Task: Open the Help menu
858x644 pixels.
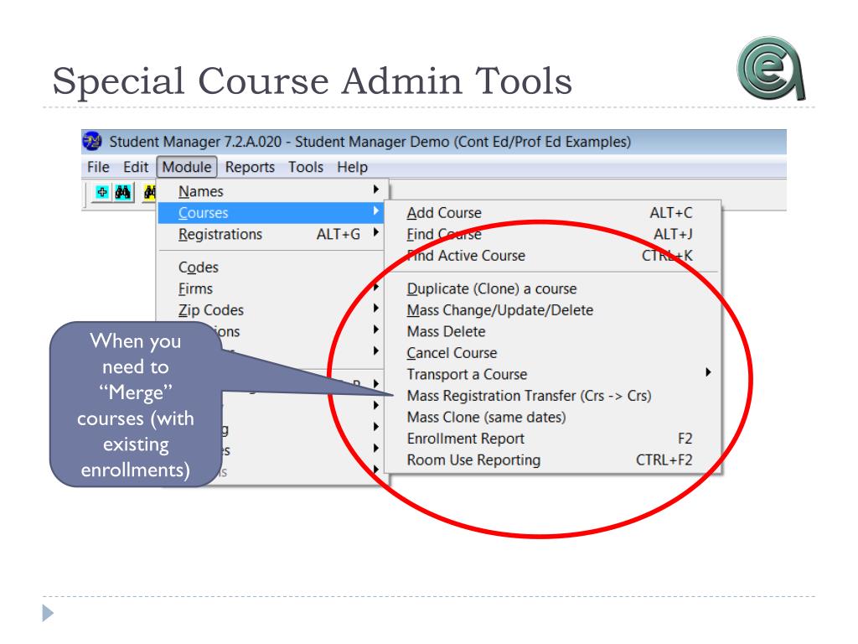Action: (x=353, y=167)
